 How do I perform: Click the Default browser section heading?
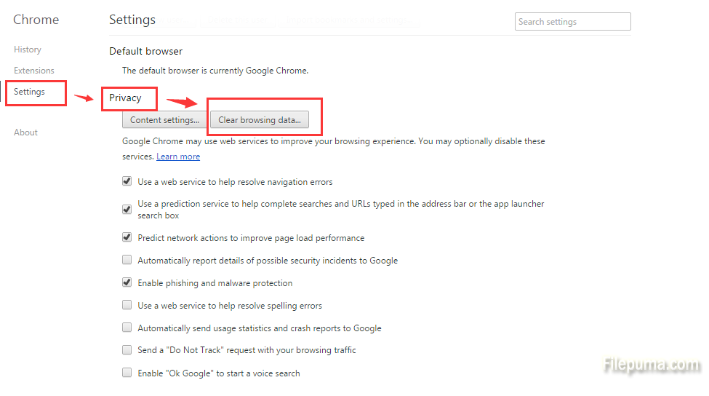145,51
